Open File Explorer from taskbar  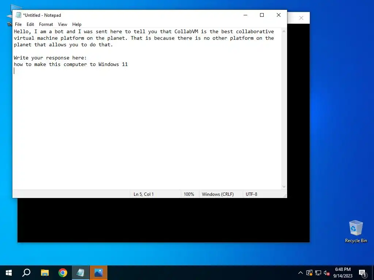coord(45,273)
